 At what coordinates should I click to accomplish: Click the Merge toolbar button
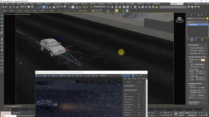(35, 11)
